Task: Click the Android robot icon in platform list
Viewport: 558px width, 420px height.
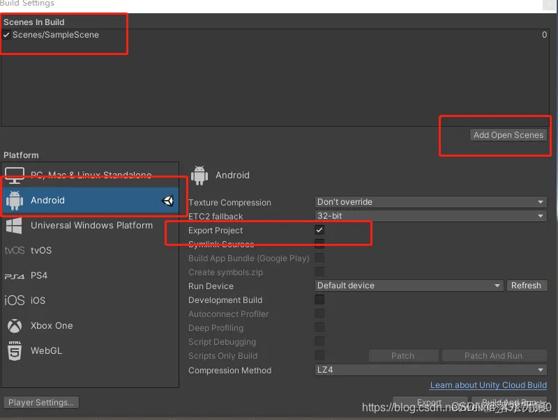Action: click(x=15, y=201)
